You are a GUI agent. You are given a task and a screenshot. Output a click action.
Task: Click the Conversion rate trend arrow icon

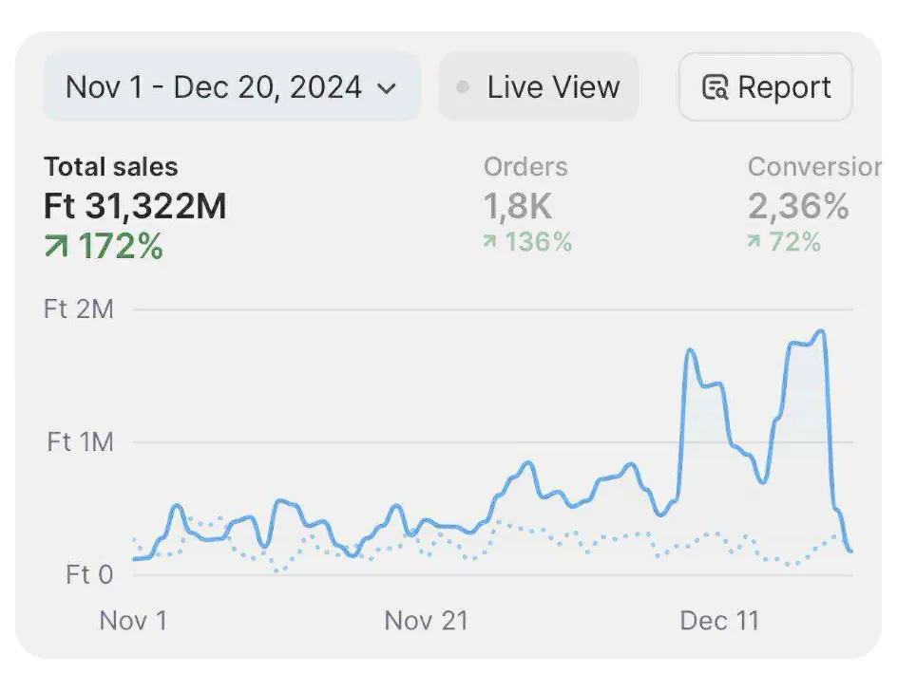pyautogui.click(x=754, y=243)
